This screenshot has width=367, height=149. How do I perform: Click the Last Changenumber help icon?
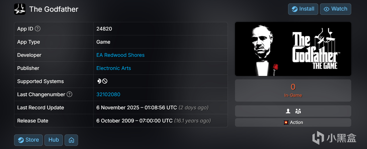(69, 94)
